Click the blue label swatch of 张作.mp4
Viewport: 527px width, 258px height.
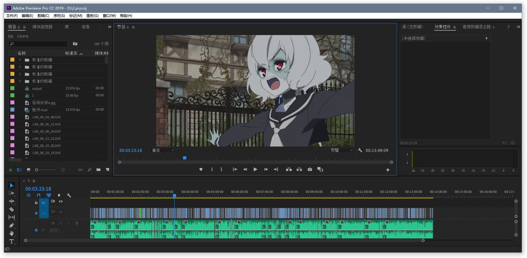(x=12, y=110)
